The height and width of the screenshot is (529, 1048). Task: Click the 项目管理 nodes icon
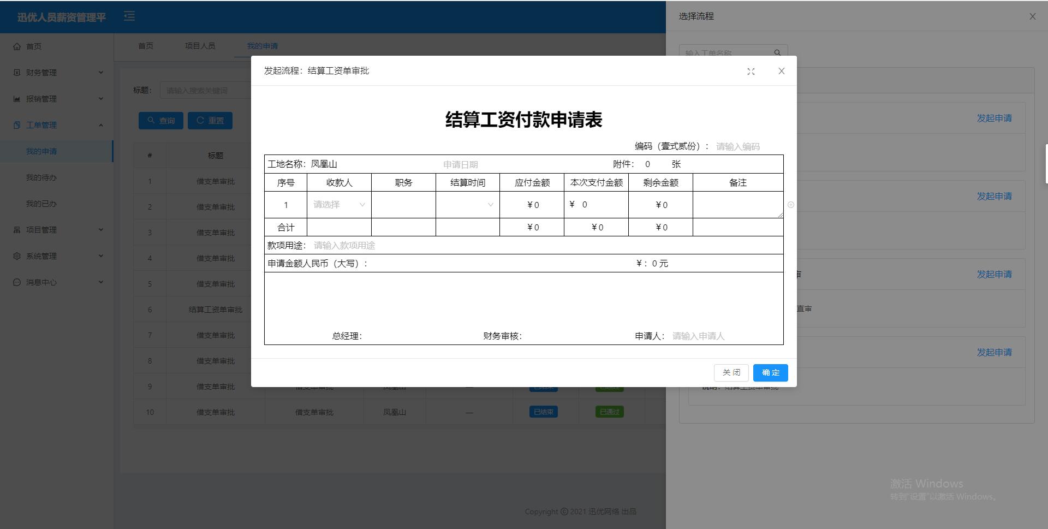click(x=16, y=229)
